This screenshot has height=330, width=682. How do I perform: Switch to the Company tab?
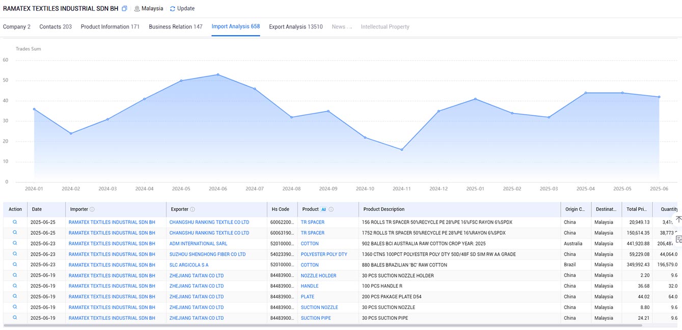(17, 26)
